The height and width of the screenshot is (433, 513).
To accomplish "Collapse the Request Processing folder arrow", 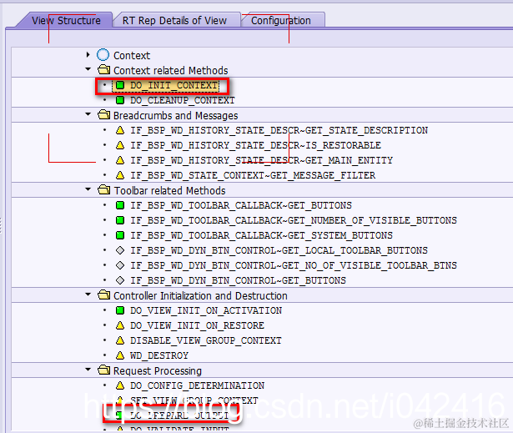I will [x=88, y=370].
